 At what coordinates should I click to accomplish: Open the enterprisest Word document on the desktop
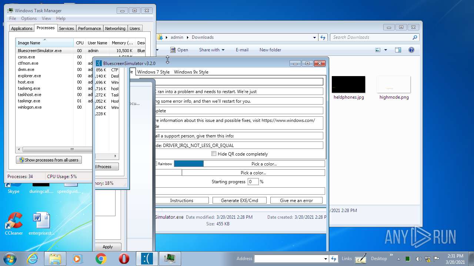pyautogui.click(x=41, y=224)
